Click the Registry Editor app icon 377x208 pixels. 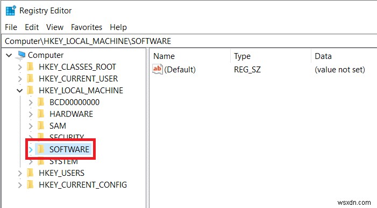pos(10,11)
